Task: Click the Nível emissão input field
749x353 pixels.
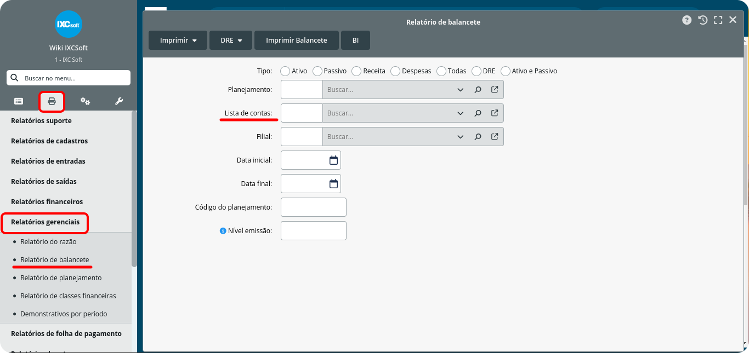Action: click(x=314, y=231)
